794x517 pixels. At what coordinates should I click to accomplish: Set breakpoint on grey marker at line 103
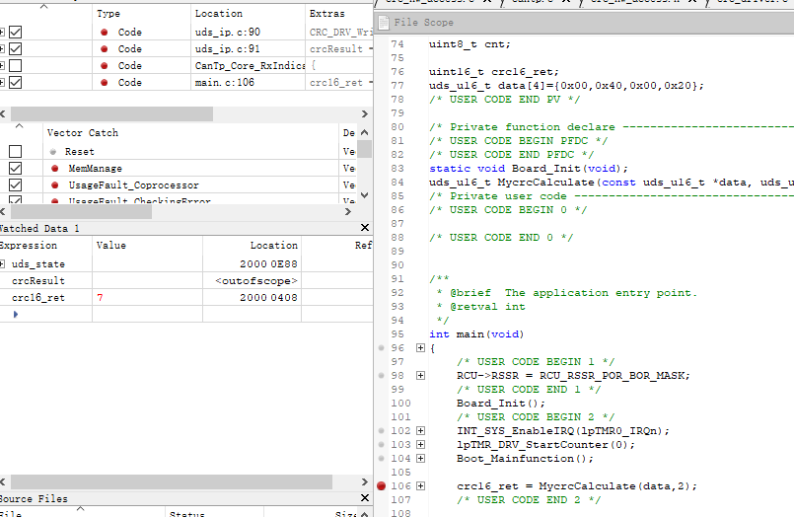pyautogui.click(x=382, y=444)
